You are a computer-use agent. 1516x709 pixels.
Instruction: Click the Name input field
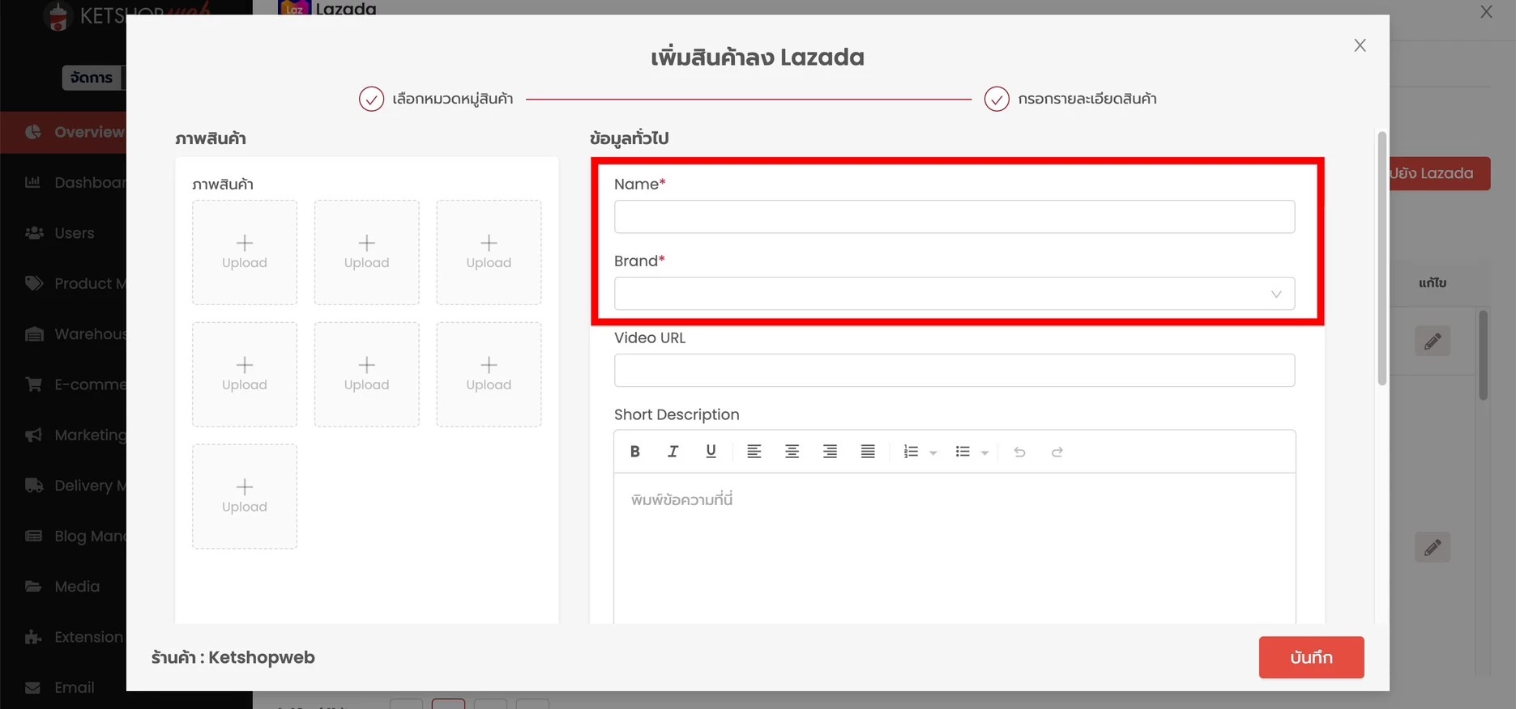[954, 217]
